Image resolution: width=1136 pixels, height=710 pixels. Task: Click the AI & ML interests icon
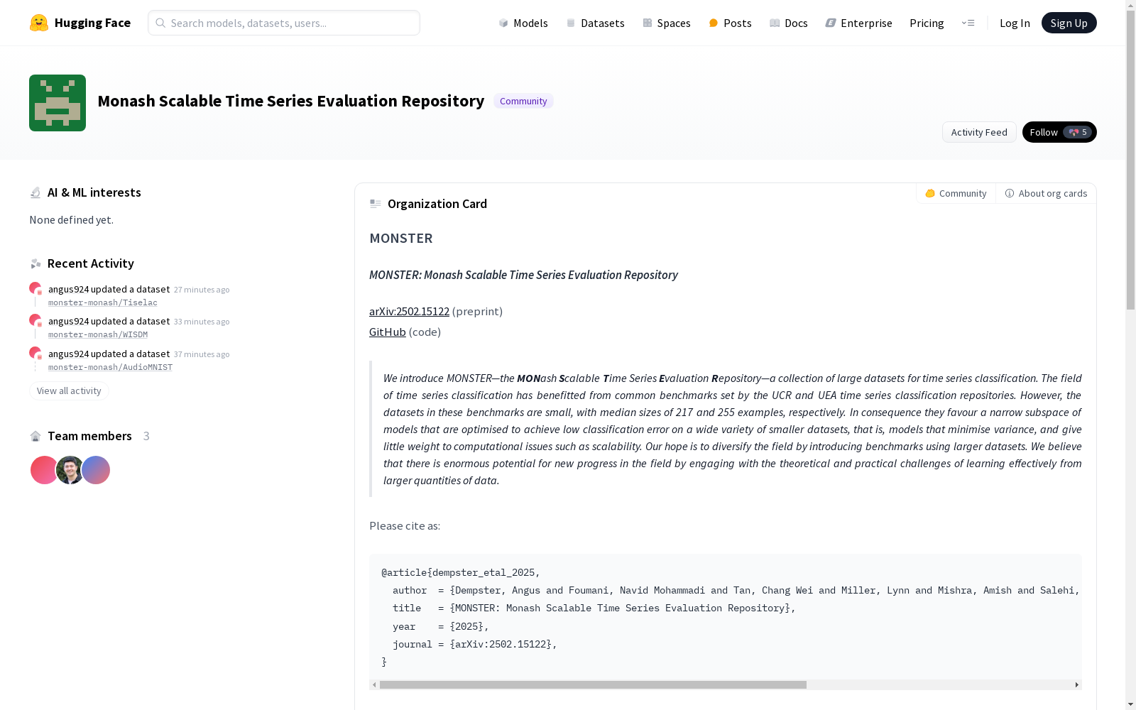pyautogui.click(x=35, y=192)
